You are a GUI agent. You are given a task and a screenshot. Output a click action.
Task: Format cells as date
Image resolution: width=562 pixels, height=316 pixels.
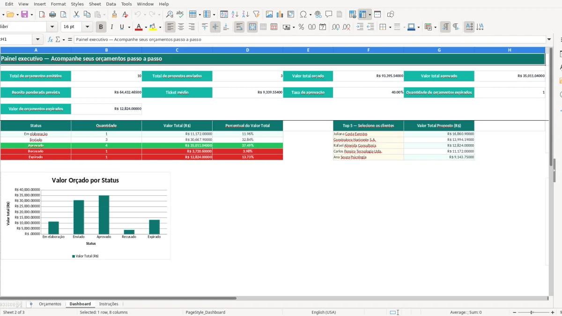[x=323, y=27]
